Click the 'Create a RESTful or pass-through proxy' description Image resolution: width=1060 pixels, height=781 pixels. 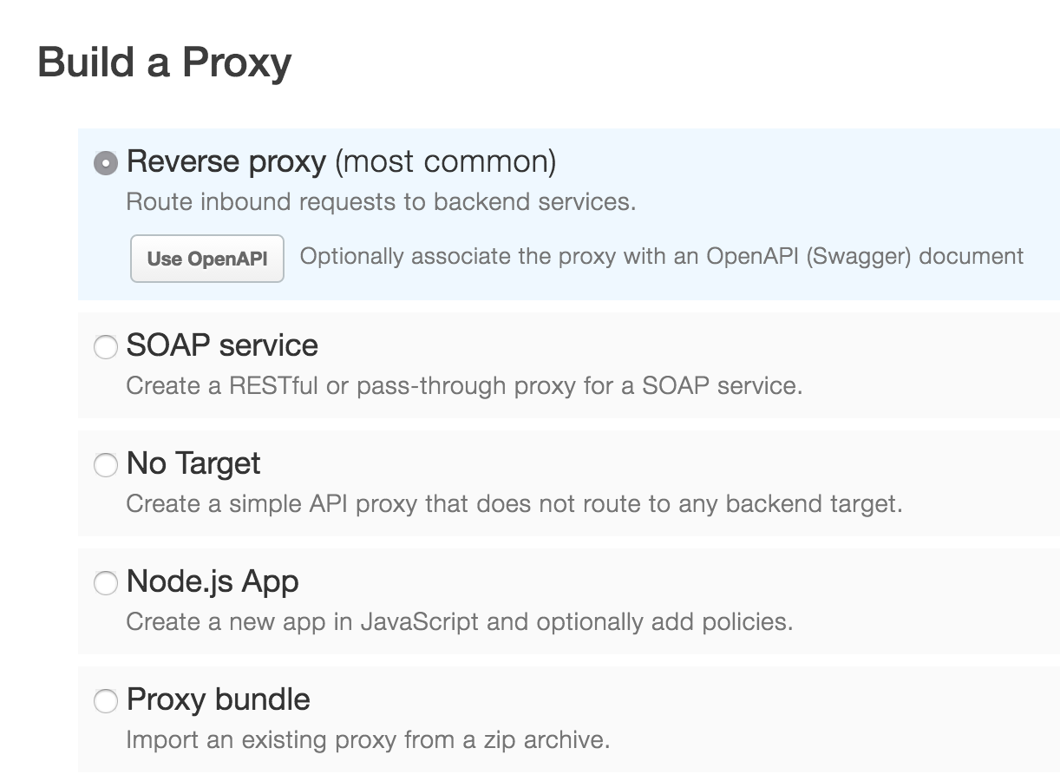click(464, 386)
